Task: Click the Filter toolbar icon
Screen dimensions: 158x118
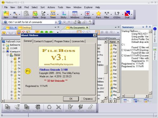Action: (x=106, y=15)
